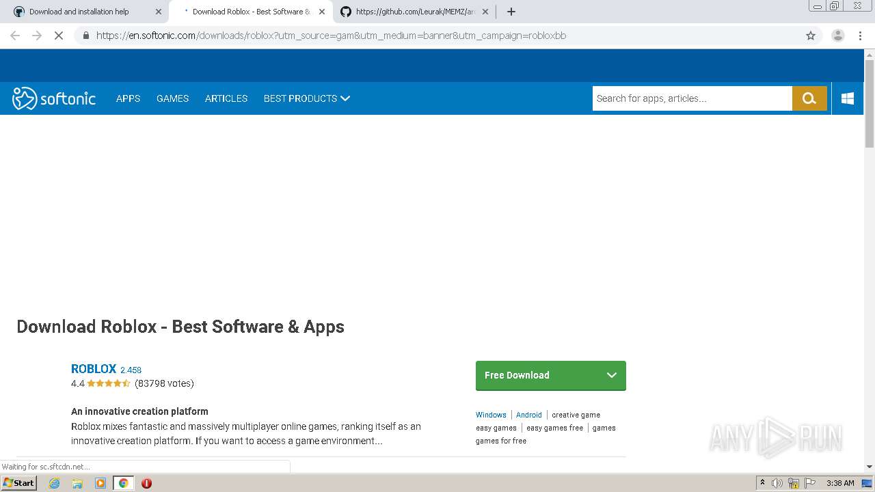Click the Windows platform icon in header
Viewport: 875px width, 492px height.
pyautogui.click(x=848, y=98)
